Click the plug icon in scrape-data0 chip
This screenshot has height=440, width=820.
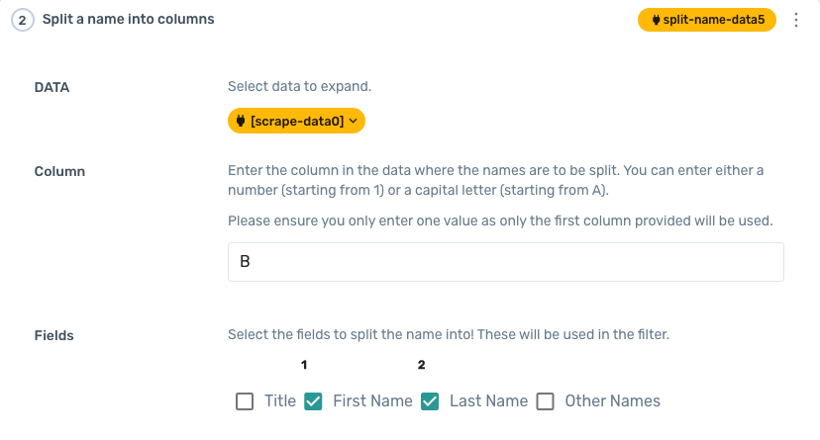click(240, 121)
